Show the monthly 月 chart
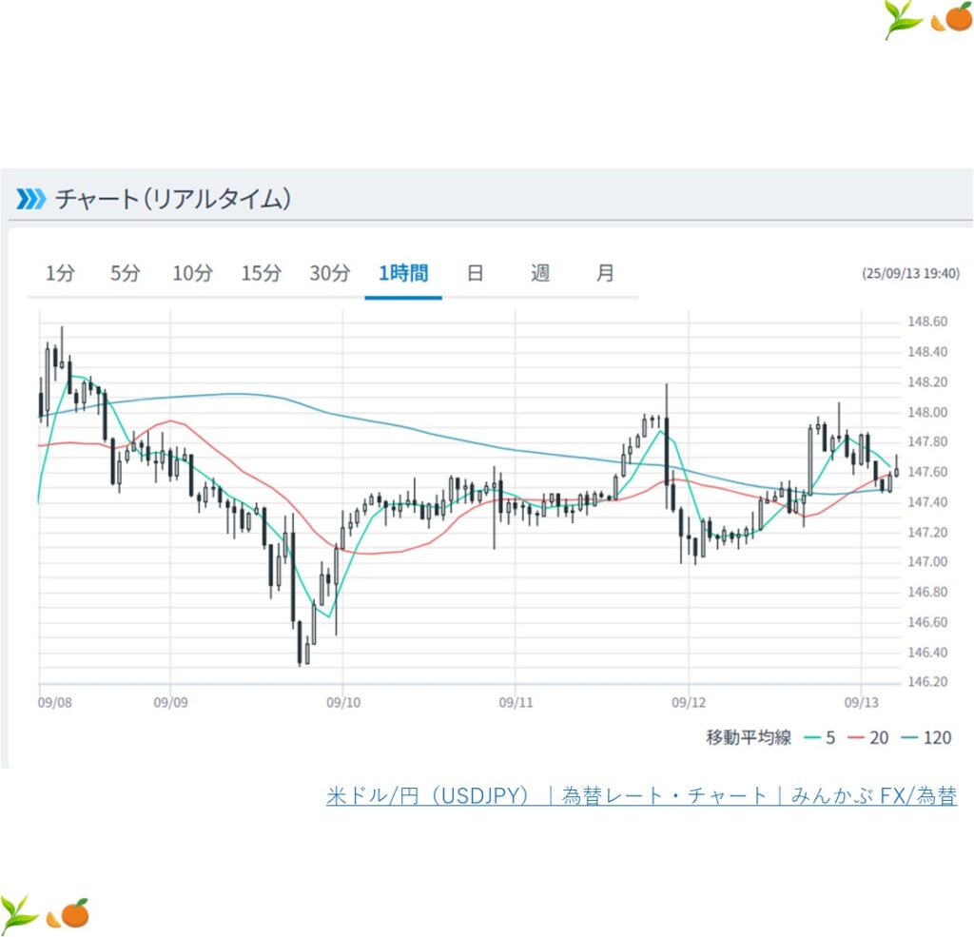 point(605,274)
